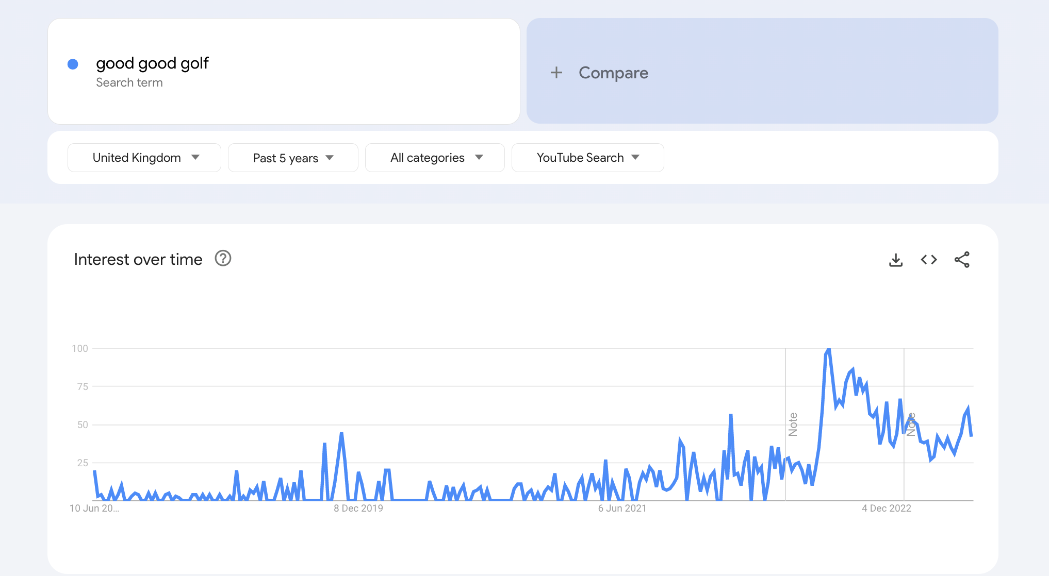Expand the Past 5 years time filter
The height and width of the screenshot is (576, 1049).
[293, 158]
